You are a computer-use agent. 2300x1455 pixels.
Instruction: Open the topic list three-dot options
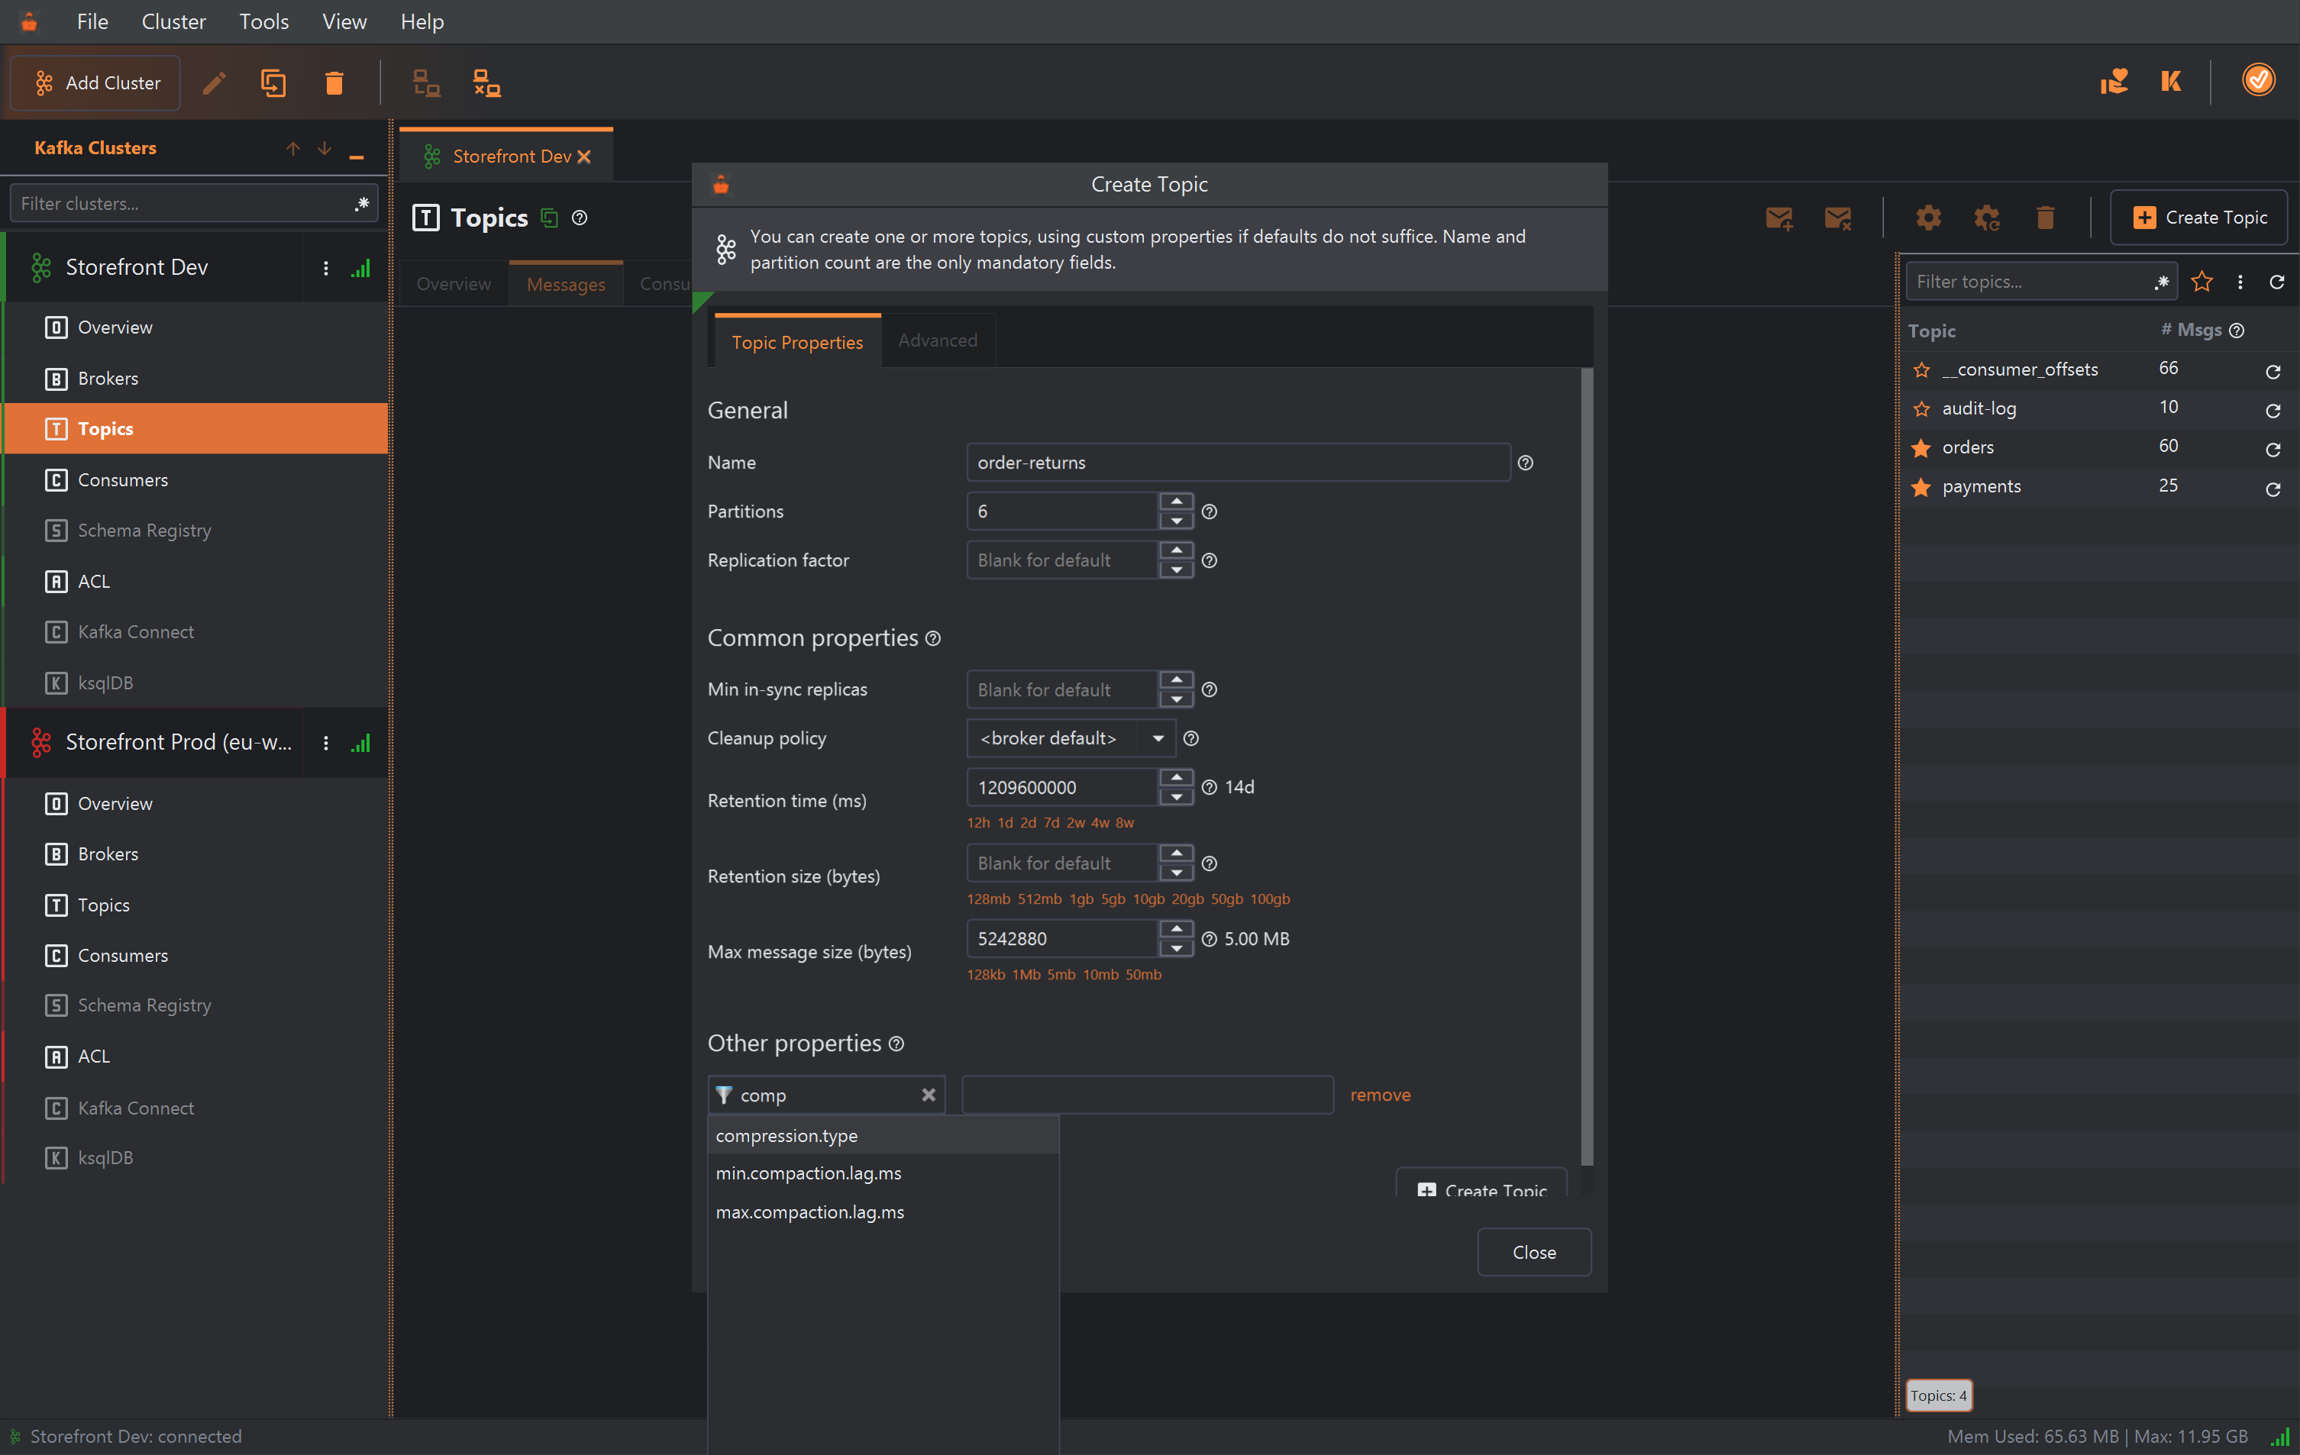pyautogui.click(x=2240, y=282)
